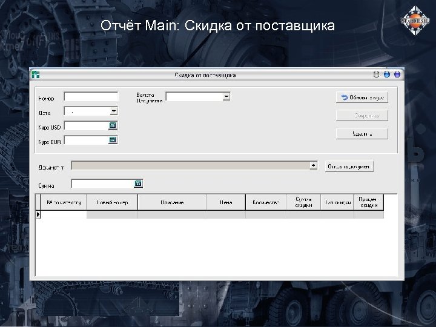Select the current row indicator arrow
Image resolution: width=436 pixels, height=327 pixels.
click(x=38, y=214)
